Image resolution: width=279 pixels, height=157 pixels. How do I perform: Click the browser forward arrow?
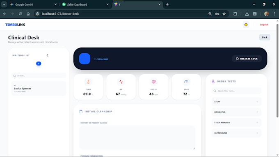12,14
